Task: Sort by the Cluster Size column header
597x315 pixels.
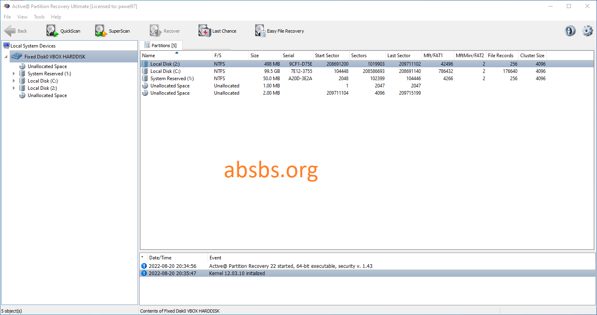Action: (x=532, y=56)
